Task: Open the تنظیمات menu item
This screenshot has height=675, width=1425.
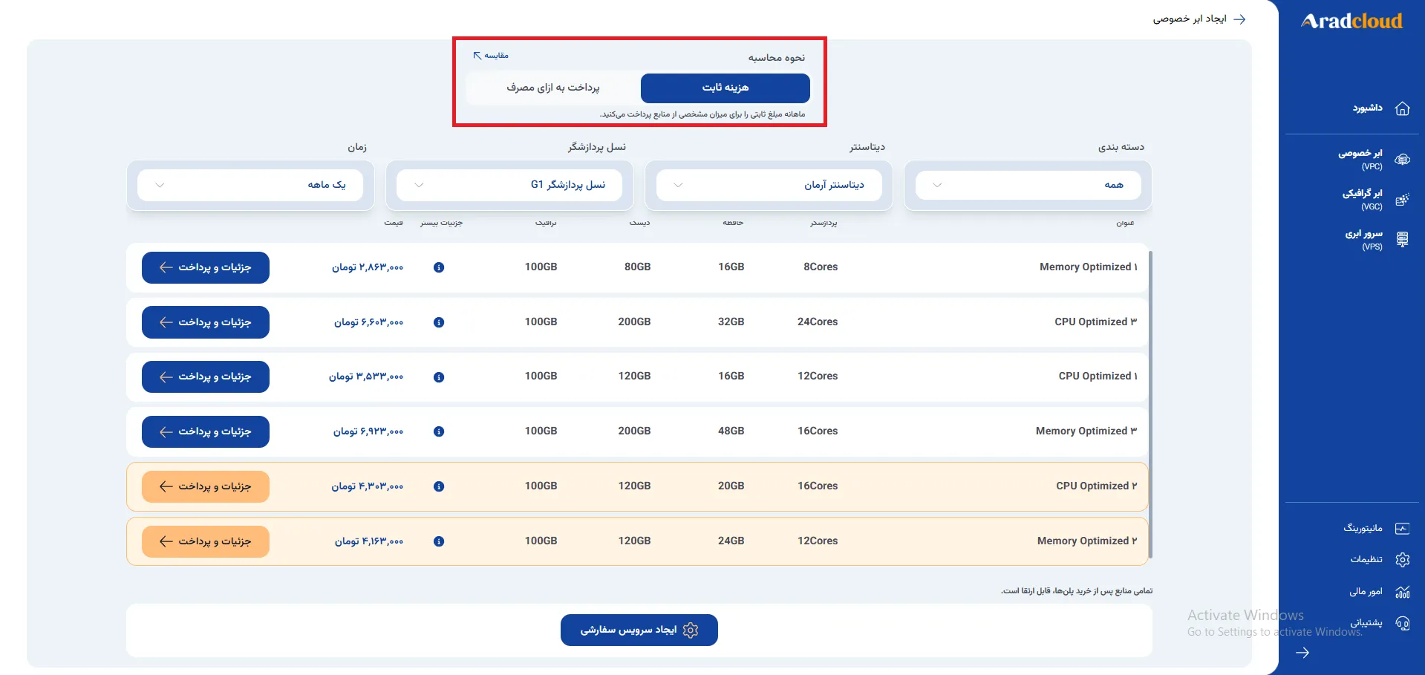Action: (1366, 559)
